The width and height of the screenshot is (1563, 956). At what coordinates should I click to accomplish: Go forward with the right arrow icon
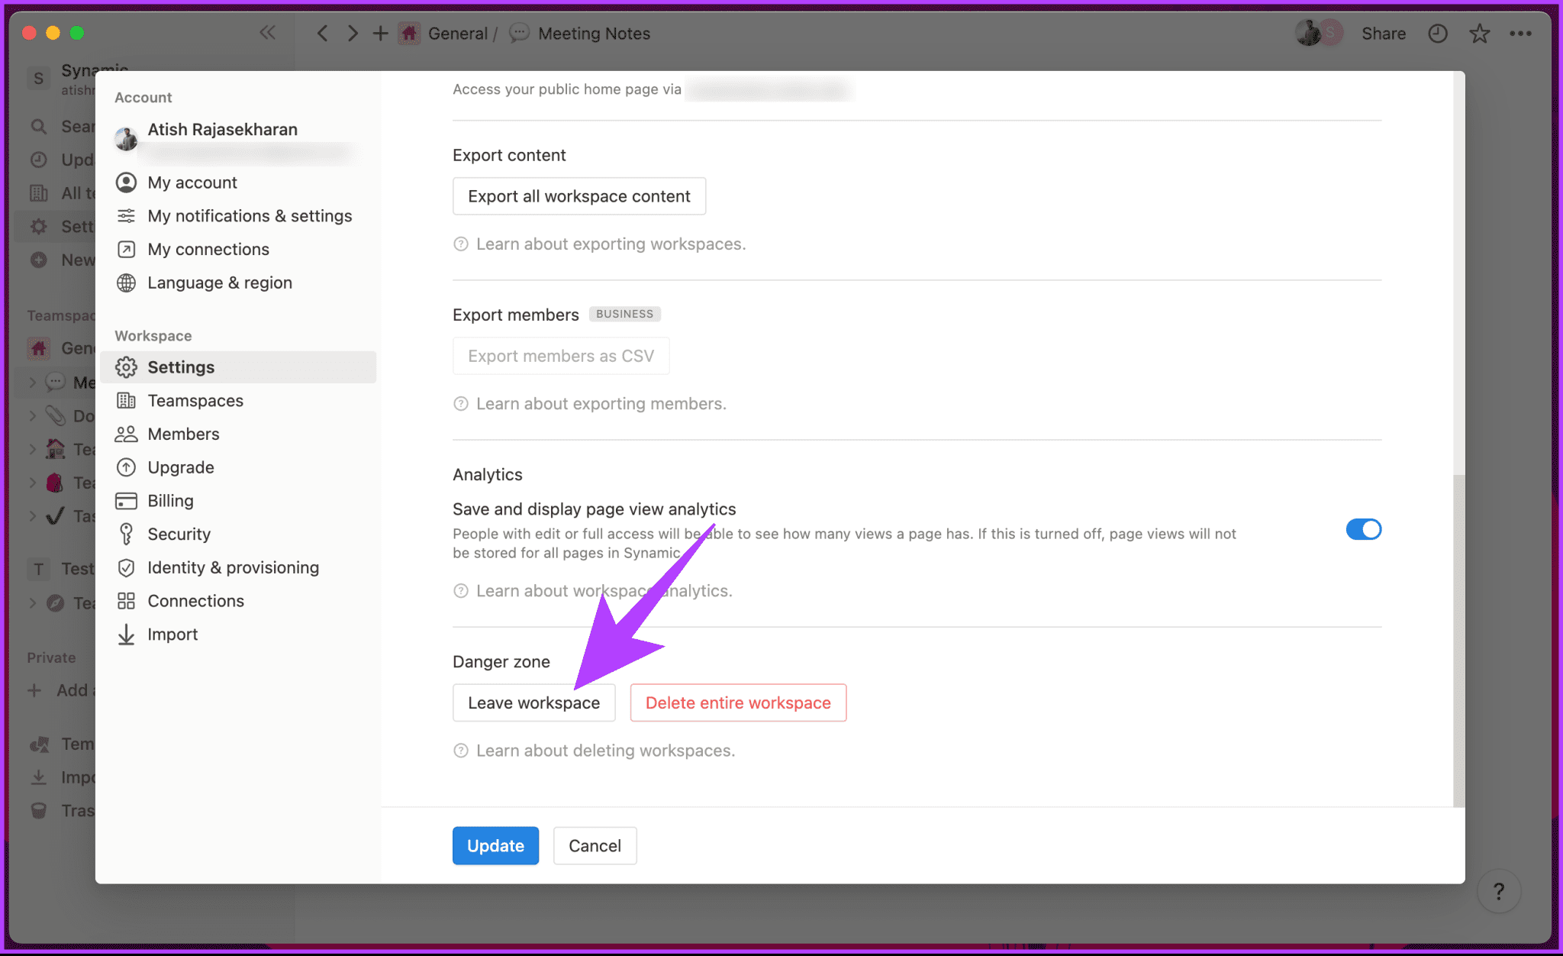click(x=352, y=34)
